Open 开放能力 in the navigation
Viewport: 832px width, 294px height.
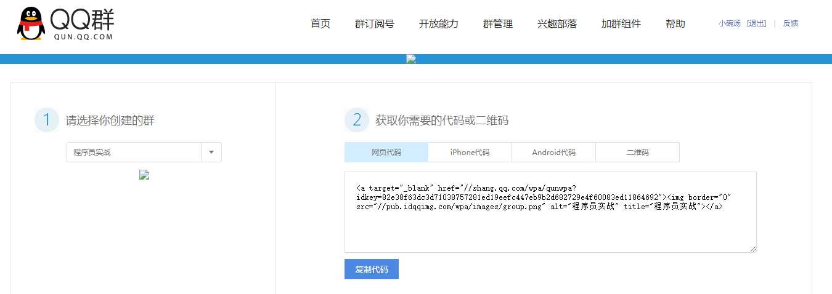coord(439,24)
